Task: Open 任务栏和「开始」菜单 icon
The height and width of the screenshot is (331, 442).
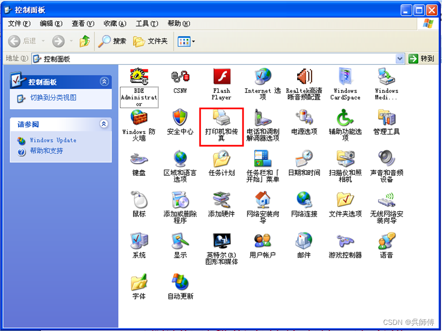Action: 263,159
